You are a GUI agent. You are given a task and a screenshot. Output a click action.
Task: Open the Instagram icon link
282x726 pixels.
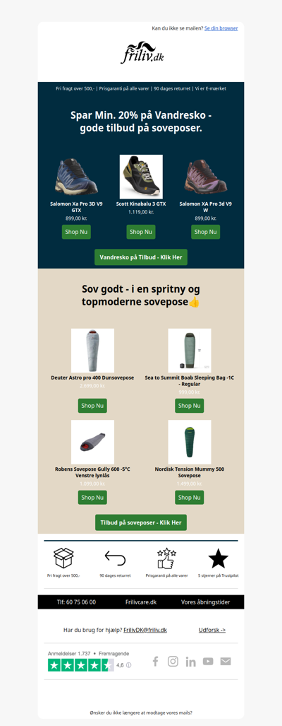click(173, 661)
